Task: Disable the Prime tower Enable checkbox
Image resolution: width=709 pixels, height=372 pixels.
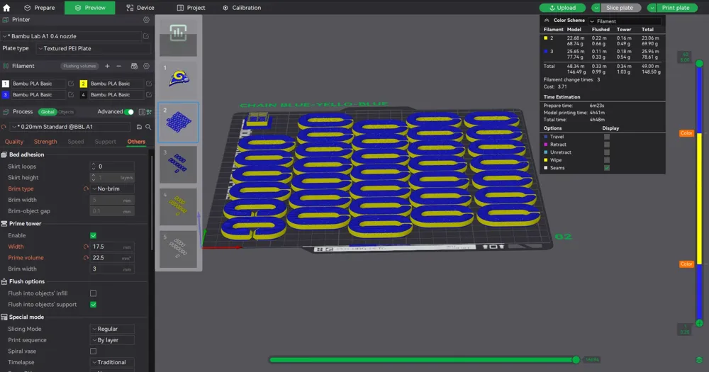Action: coord(93,235)
